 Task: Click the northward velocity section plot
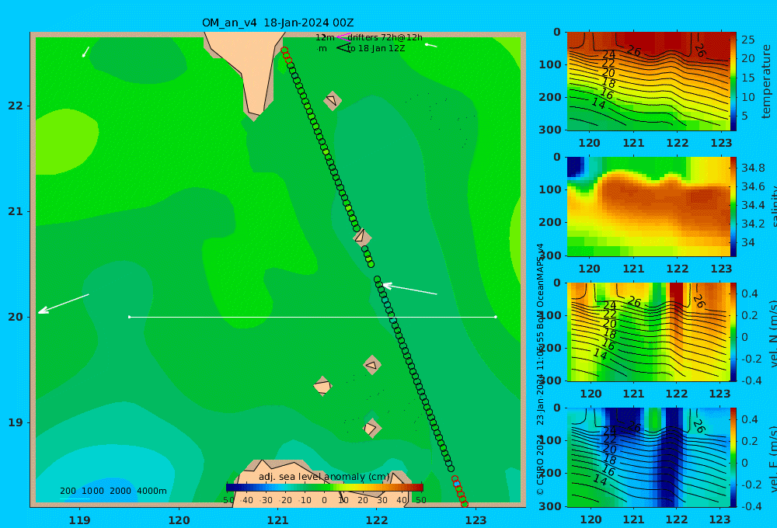pyautogui.click(x=648, y=332)
